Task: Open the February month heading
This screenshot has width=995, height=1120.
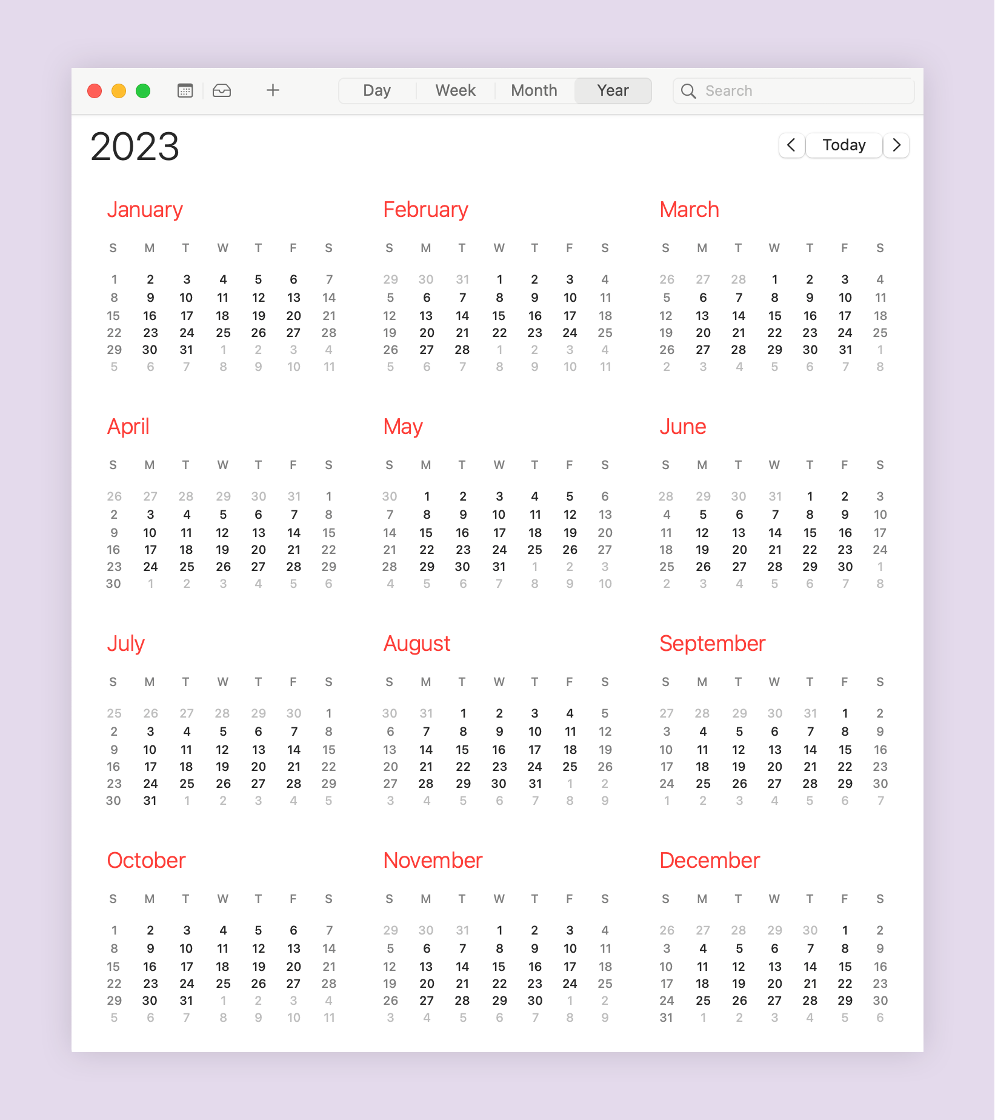Action: pyautogui.click(x=425, y=210)
